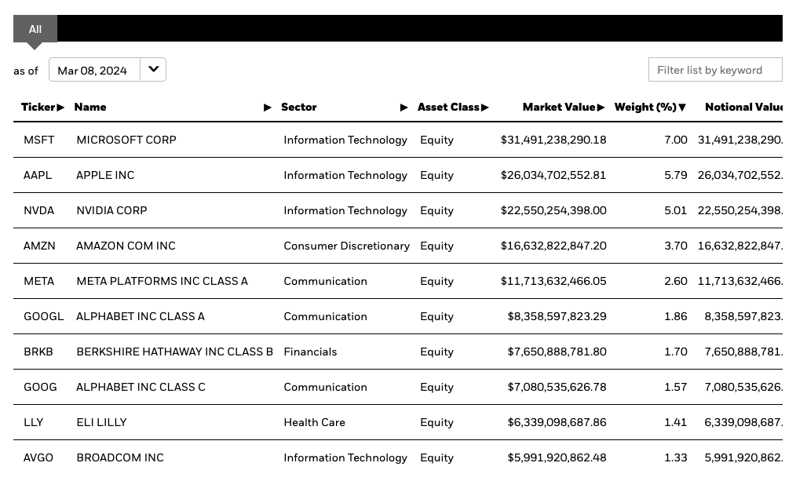The width and height of the screenshot is (807, 481).
Task: Open the MICROSOFT CORP holding row
Action: pyautogui.click(x=398, y=140)
